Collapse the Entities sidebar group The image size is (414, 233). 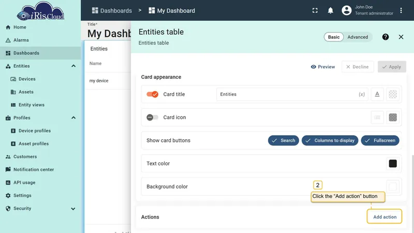[x=73, y=66]
